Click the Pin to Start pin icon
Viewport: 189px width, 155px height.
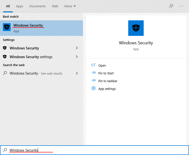coord(94,73)
